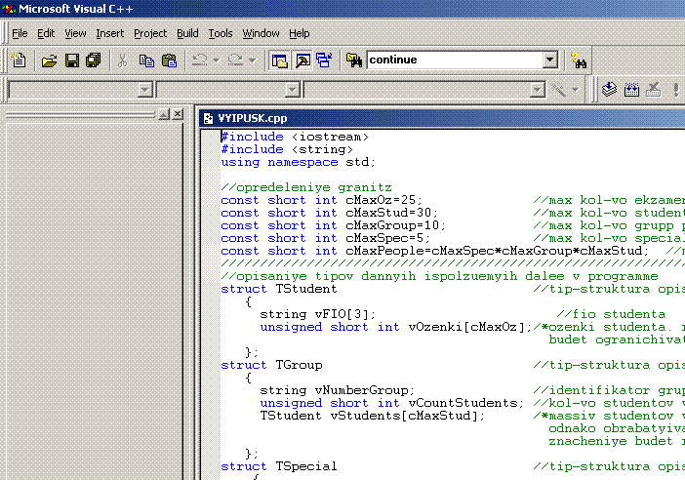Image resolution: width=685 pixels, height=480 pixels.
Task: Save the file with the floppy icon
Action: (72, 60)
